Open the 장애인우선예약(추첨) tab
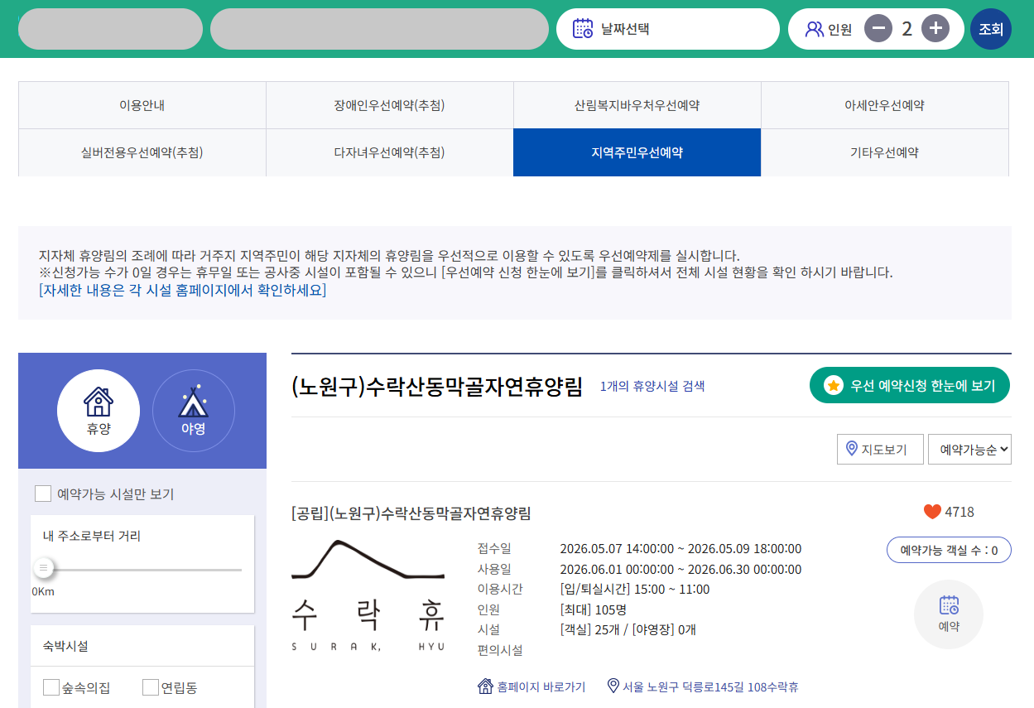1034x708 pixels. click(x=390, y=105)
